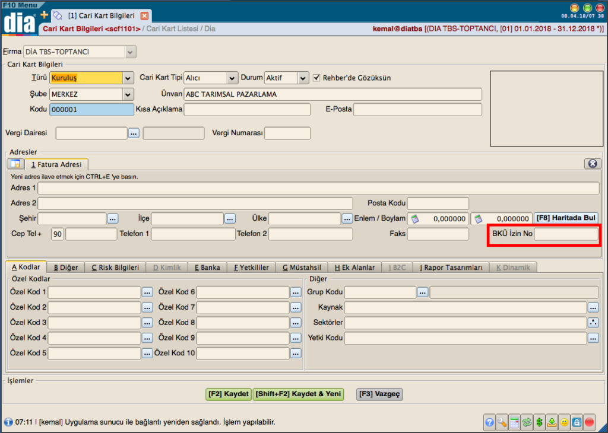The image size is (608, 433).
Task: Switch to the E Banka tab
Action: (x=207, y=268)
